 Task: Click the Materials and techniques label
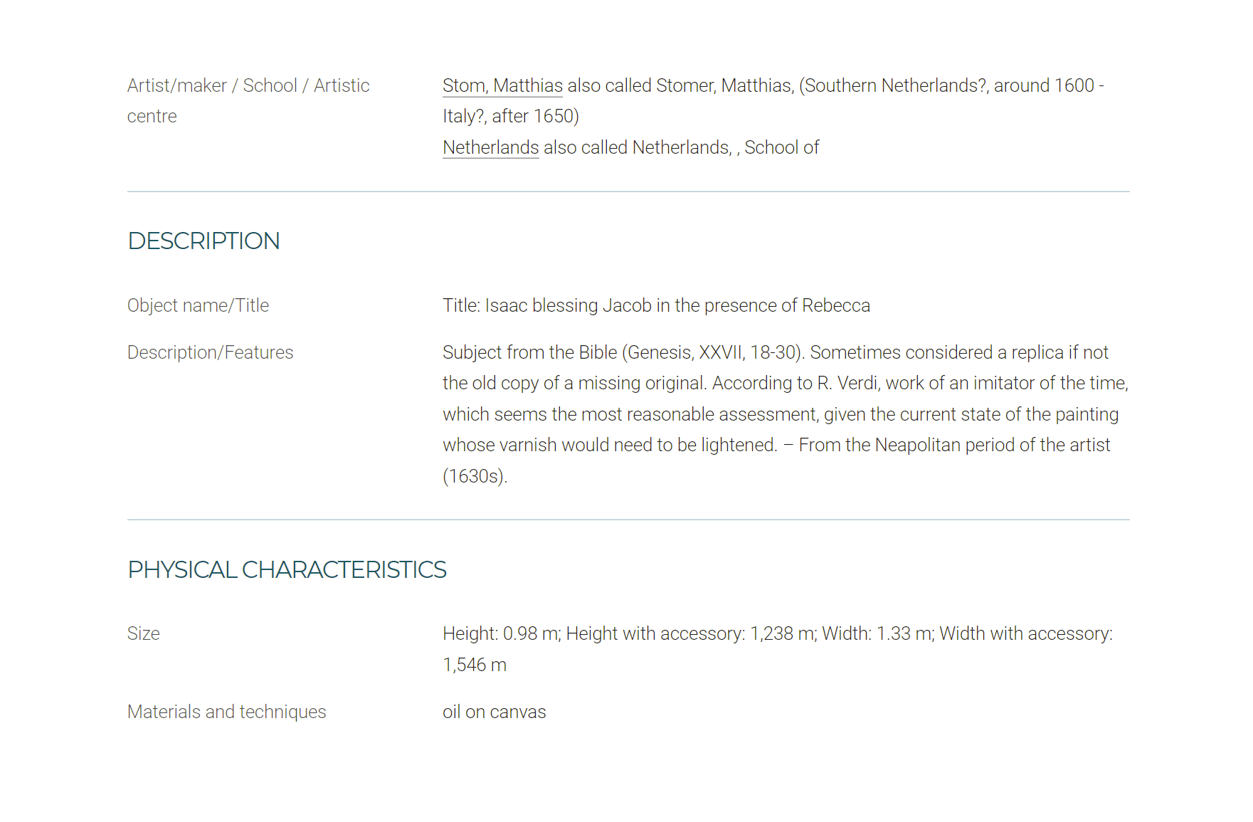(x=226, y=712)
